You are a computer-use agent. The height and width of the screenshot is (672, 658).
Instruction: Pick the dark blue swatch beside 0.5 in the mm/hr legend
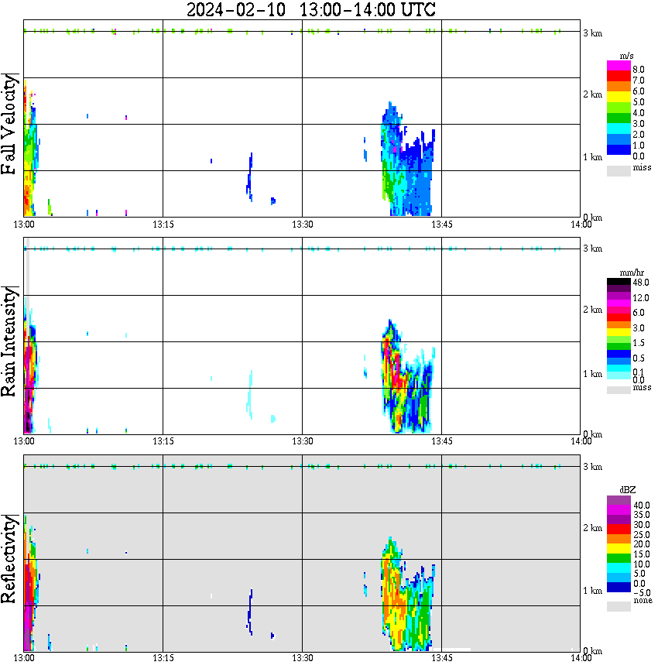coord(619,354)
